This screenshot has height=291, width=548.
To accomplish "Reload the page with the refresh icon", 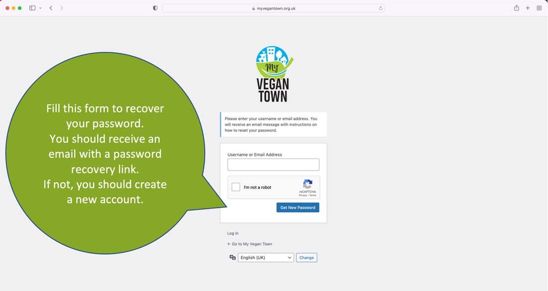I will (x=381, y=8).
